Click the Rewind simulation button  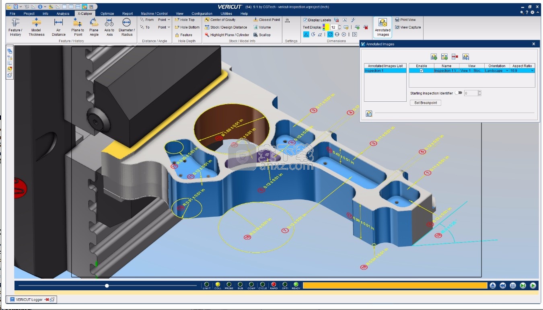(x=503, y=285)
